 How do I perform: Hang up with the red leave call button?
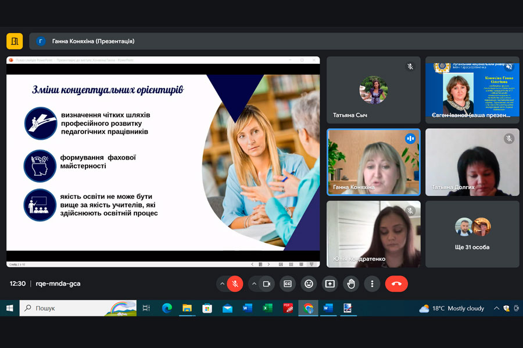pos(396,284)
